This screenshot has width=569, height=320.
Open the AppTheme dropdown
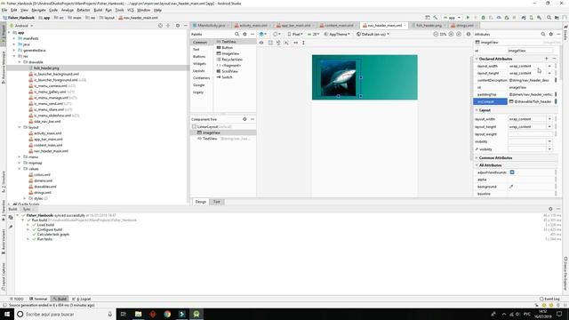pyautogui.click(x=337, y=34)
